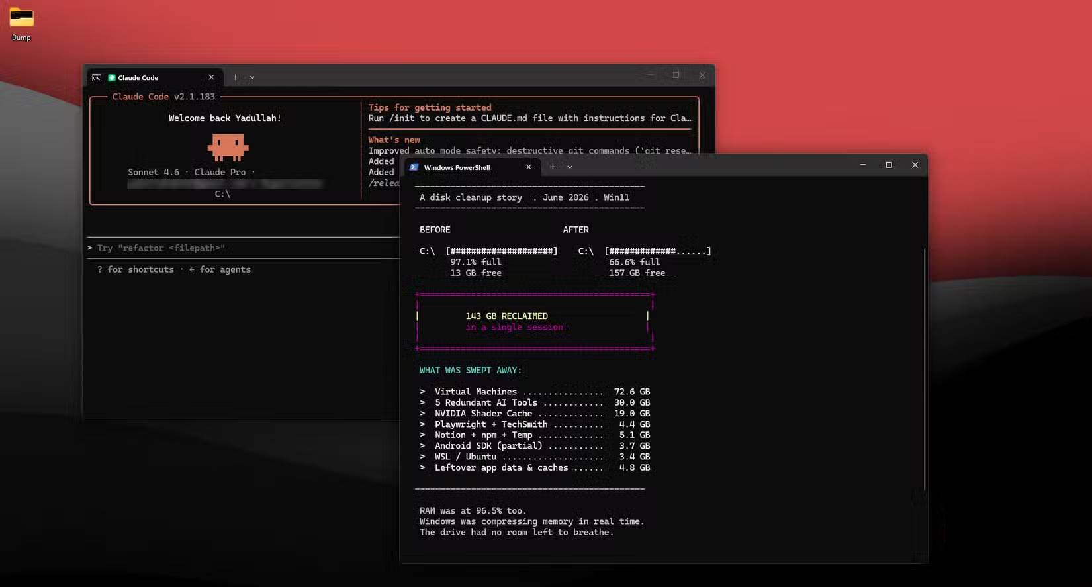The image size is (1092, 587).
Task: Click the 'Run /init to create a CLAUDE.md' line
Action: point(529,118)
